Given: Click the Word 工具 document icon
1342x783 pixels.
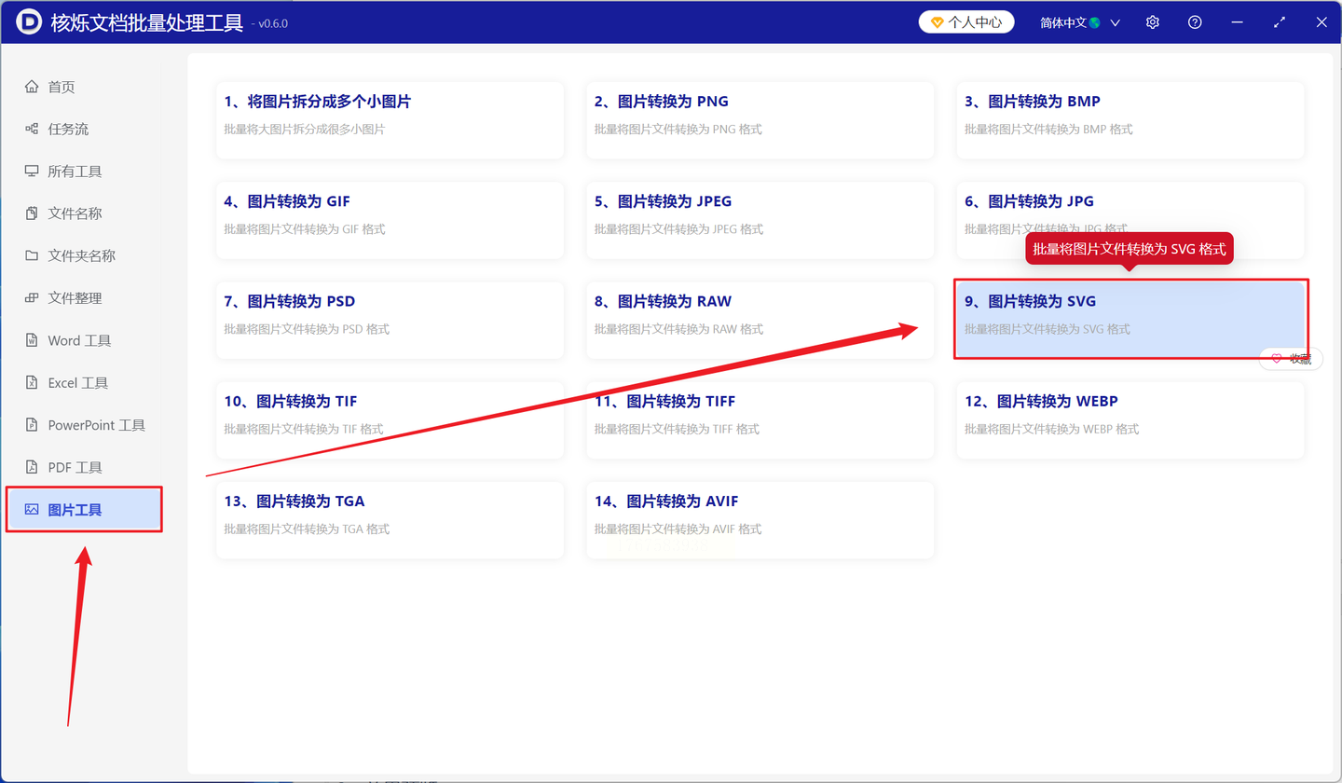Looking at the screenshot, I should (32, 340).
